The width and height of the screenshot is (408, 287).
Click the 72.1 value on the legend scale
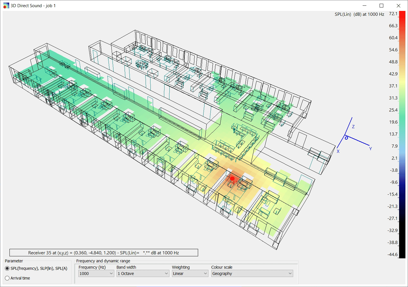[393, 14]
